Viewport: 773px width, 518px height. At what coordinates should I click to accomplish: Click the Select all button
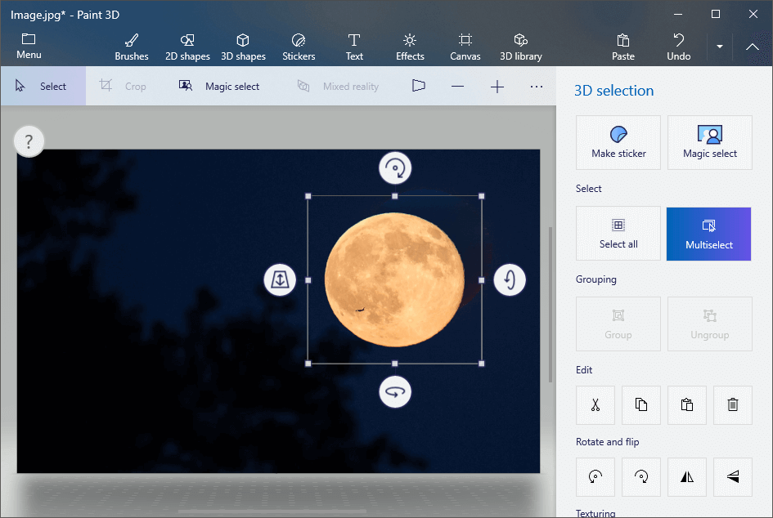pos(618,234)
